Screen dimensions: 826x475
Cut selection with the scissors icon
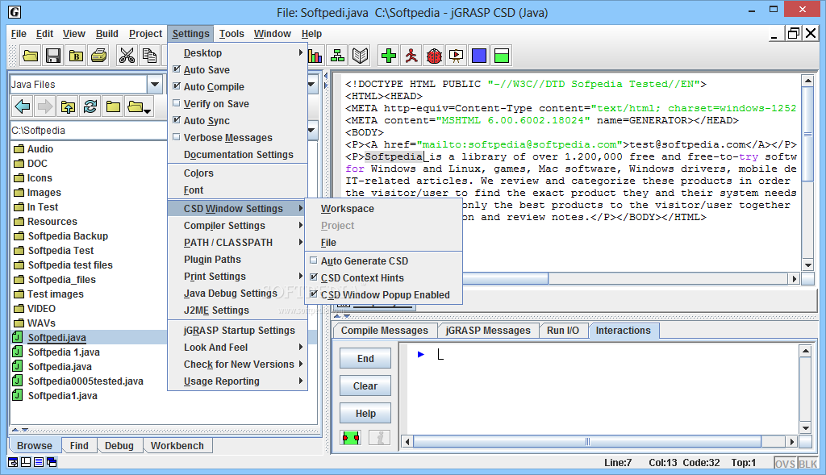click(127, 56)
